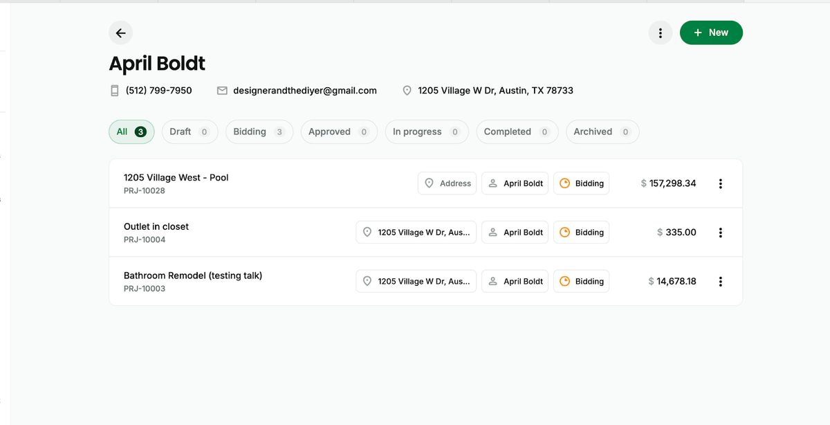
Task: Change the Bidding status for Outlet in closet
Action: coord(581,233)
